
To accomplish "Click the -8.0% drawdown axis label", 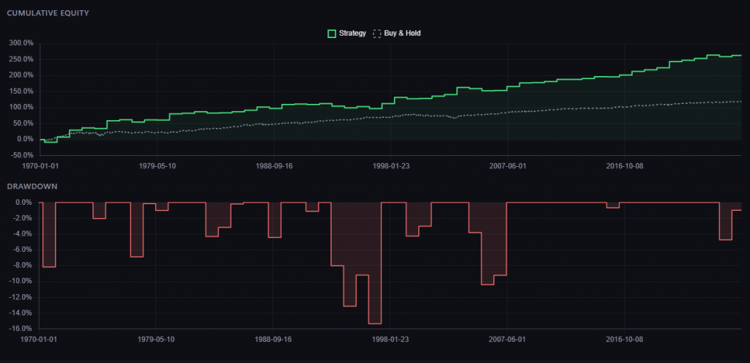I will click(23, 266).
